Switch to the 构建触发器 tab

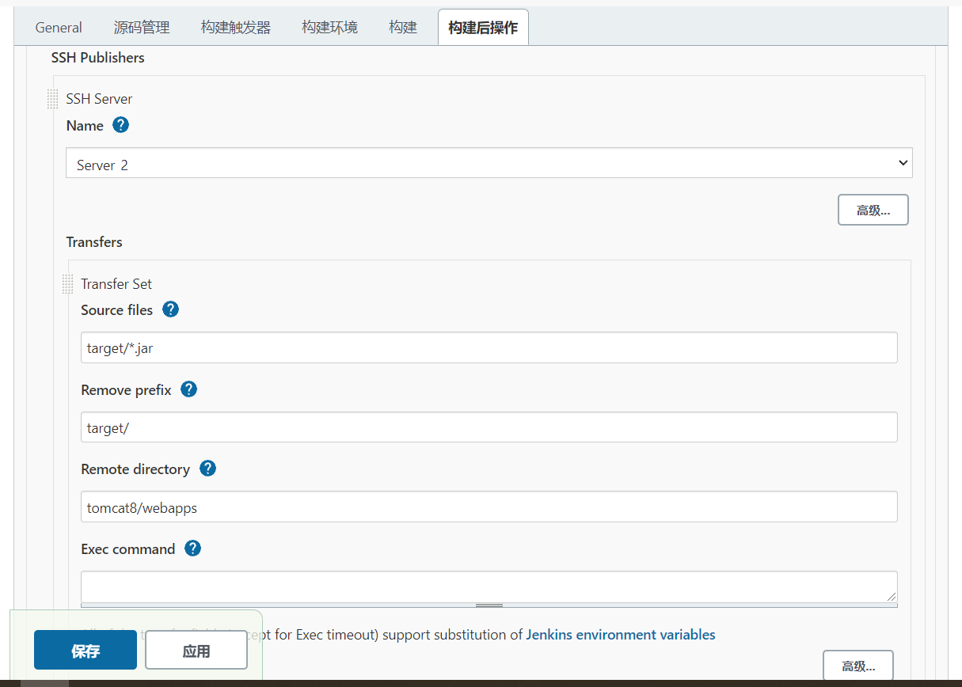(235, 26)
